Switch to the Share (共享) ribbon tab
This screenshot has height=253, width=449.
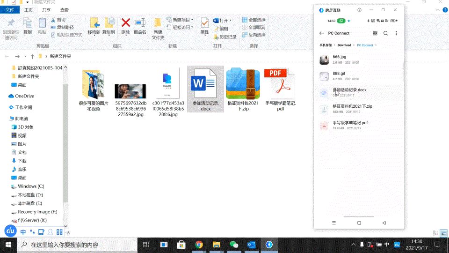click(x=46, y=9)
